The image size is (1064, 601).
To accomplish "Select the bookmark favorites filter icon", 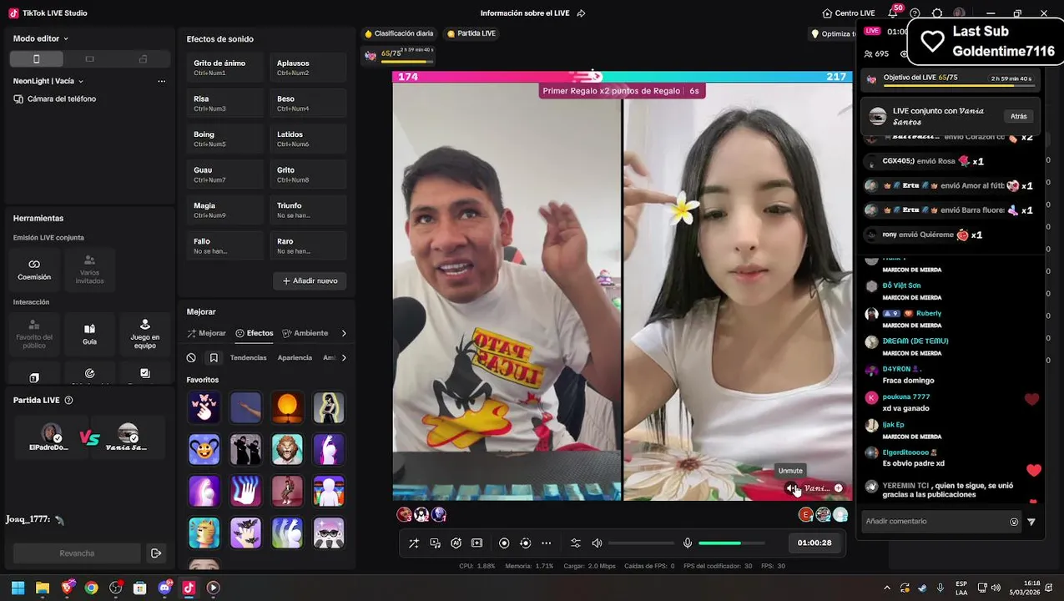I will tap(214, 357).
